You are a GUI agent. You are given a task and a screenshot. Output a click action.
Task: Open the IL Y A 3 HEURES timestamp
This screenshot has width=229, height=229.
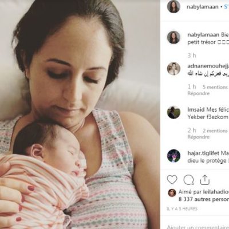182,209
